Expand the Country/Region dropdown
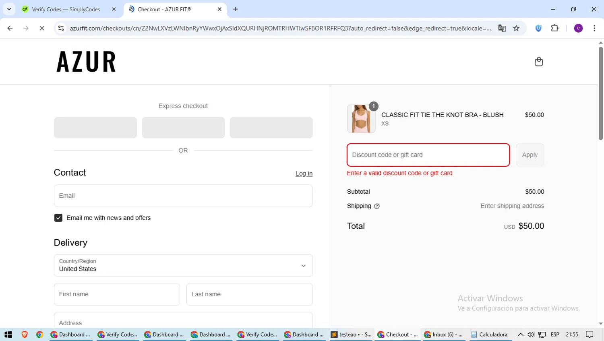 pos(183,265)
